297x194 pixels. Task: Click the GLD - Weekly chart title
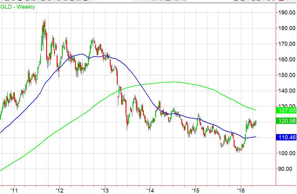(x=18, y=6)
